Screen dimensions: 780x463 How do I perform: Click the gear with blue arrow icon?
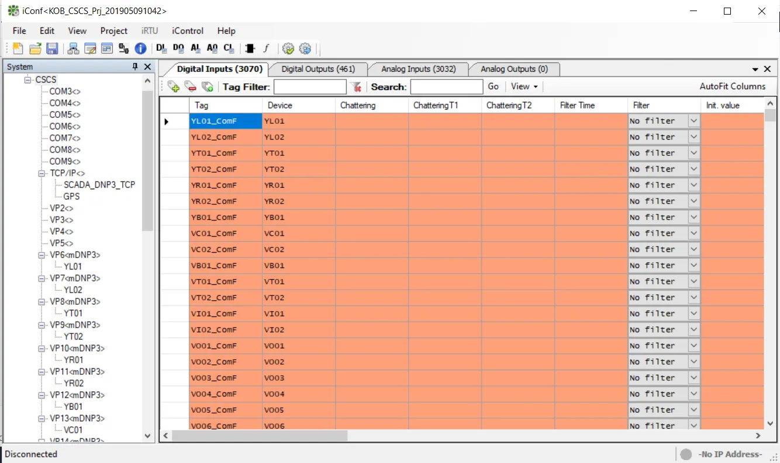click(x=305, y=48)
